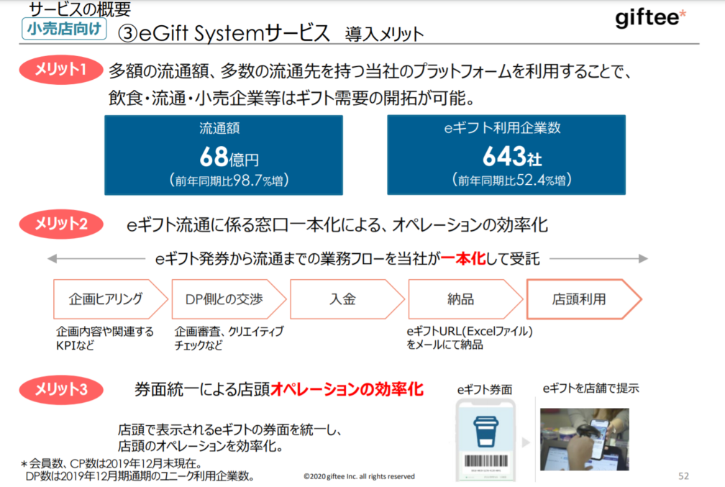
Task: Click the heading サービスの概要
Action: pyautogui.click(x=80, y=9)
